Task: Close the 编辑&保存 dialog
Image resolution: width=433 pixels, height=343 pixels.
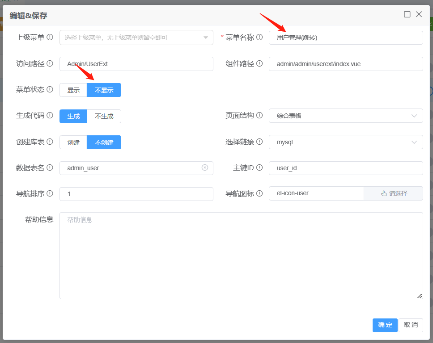Action: coord(419,14)
